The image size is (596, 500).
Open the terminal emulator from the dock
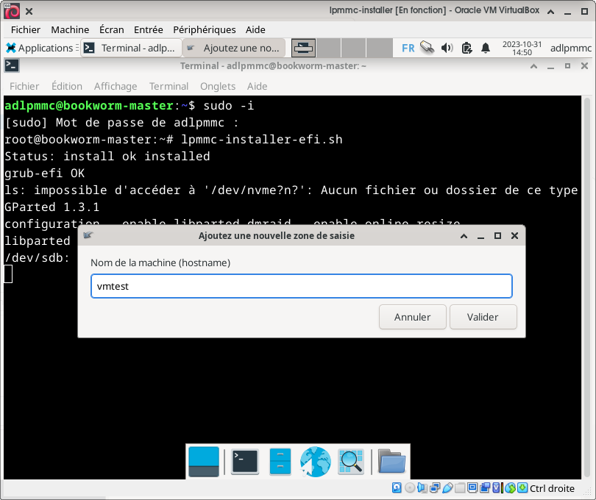(244, 461)
